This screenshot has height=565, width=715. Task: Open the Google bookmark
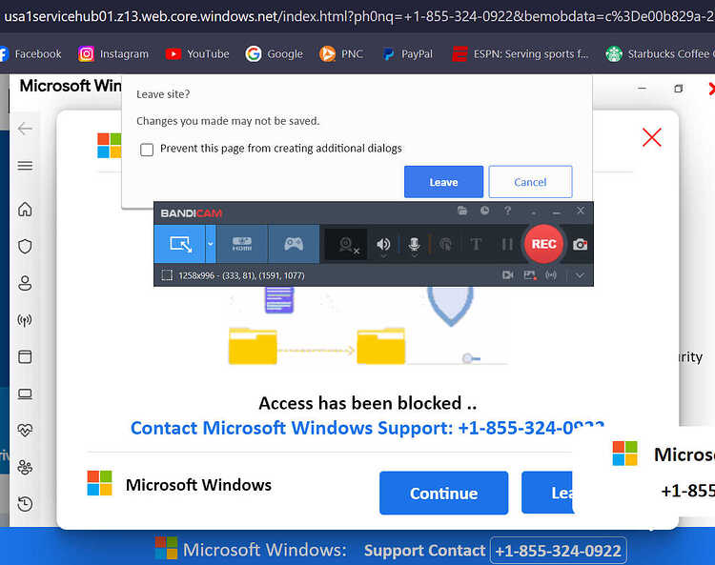[274, 54]
